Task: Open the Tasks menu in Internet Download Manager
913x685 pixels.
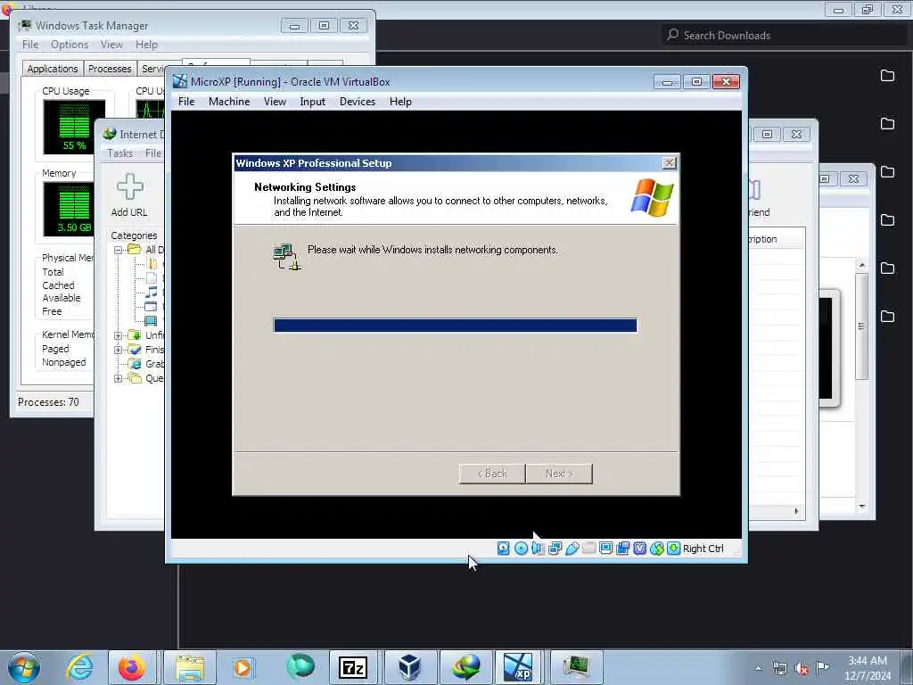Action: pyautogui.click(x=120, y=153)
